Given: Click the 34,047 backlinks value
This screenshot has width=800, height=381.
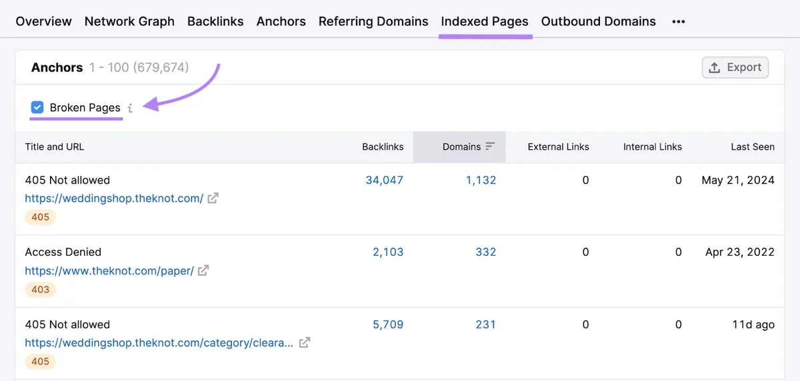Looking at the screenshot, I should click(385, 180).
